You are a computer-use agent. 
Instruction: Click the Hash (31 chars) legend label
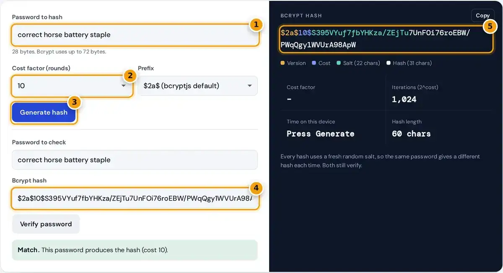412,63
